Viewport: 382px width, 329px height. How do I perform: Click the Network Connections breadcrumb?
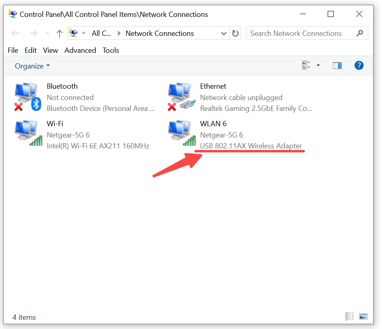pos(159,33)
